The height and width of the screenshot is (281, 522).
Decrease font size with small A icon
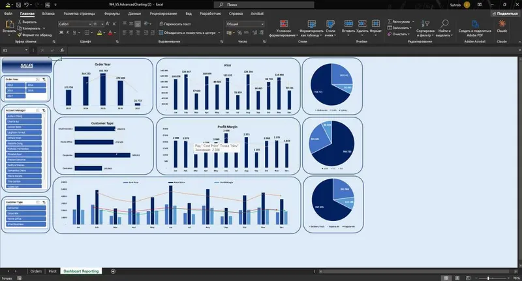[114, 24]
